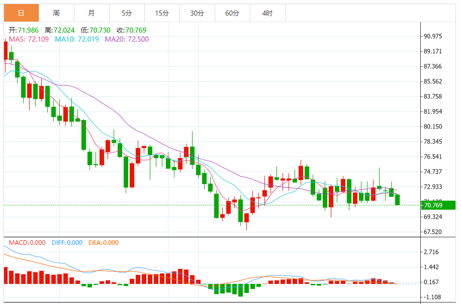Image resolution: width=461 pixels, height=304 pixels.
Task: Click the 83.758 price axis label
Action: click(x=433, y=96)
